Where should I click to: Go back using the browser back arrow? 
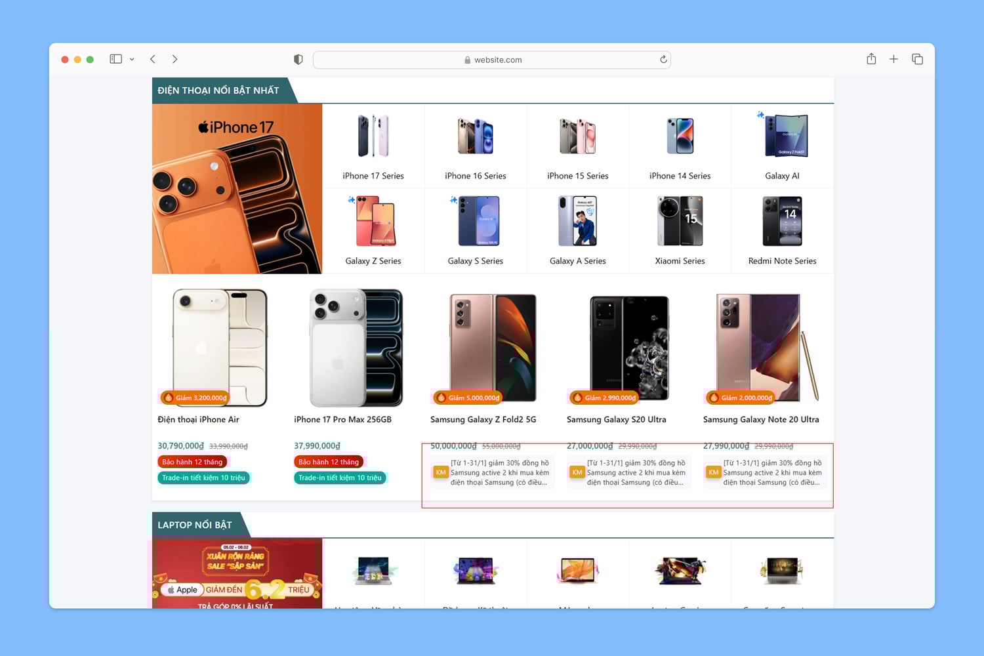(153, 59)
